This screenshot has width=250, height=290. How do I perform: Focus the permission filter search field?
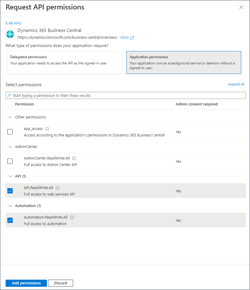(x=126, y=95)
